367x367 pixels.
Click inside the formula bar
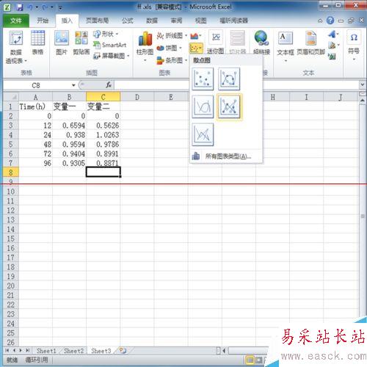point(236,85)
